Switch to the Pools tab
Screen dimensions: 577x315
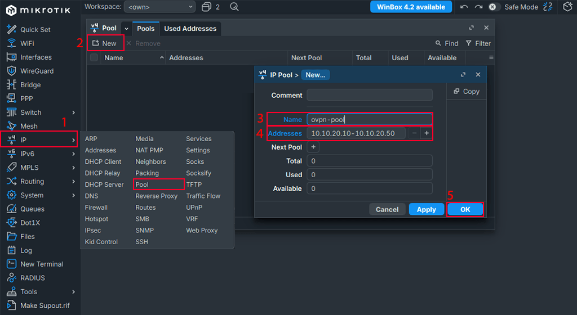click(146, 28)
